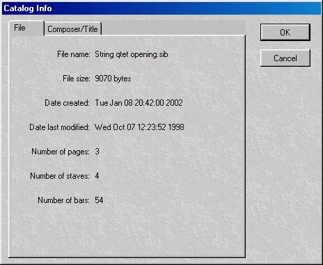This screenshot has height=265, width=323.
Task: Click the file name 'String qtet opening.sib'
Action: (132, 54)
